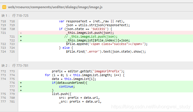Click the line "if (json.state == 'SUCCESS') {"
This screenshot has width=193, height=112.
tap(85, 29)
